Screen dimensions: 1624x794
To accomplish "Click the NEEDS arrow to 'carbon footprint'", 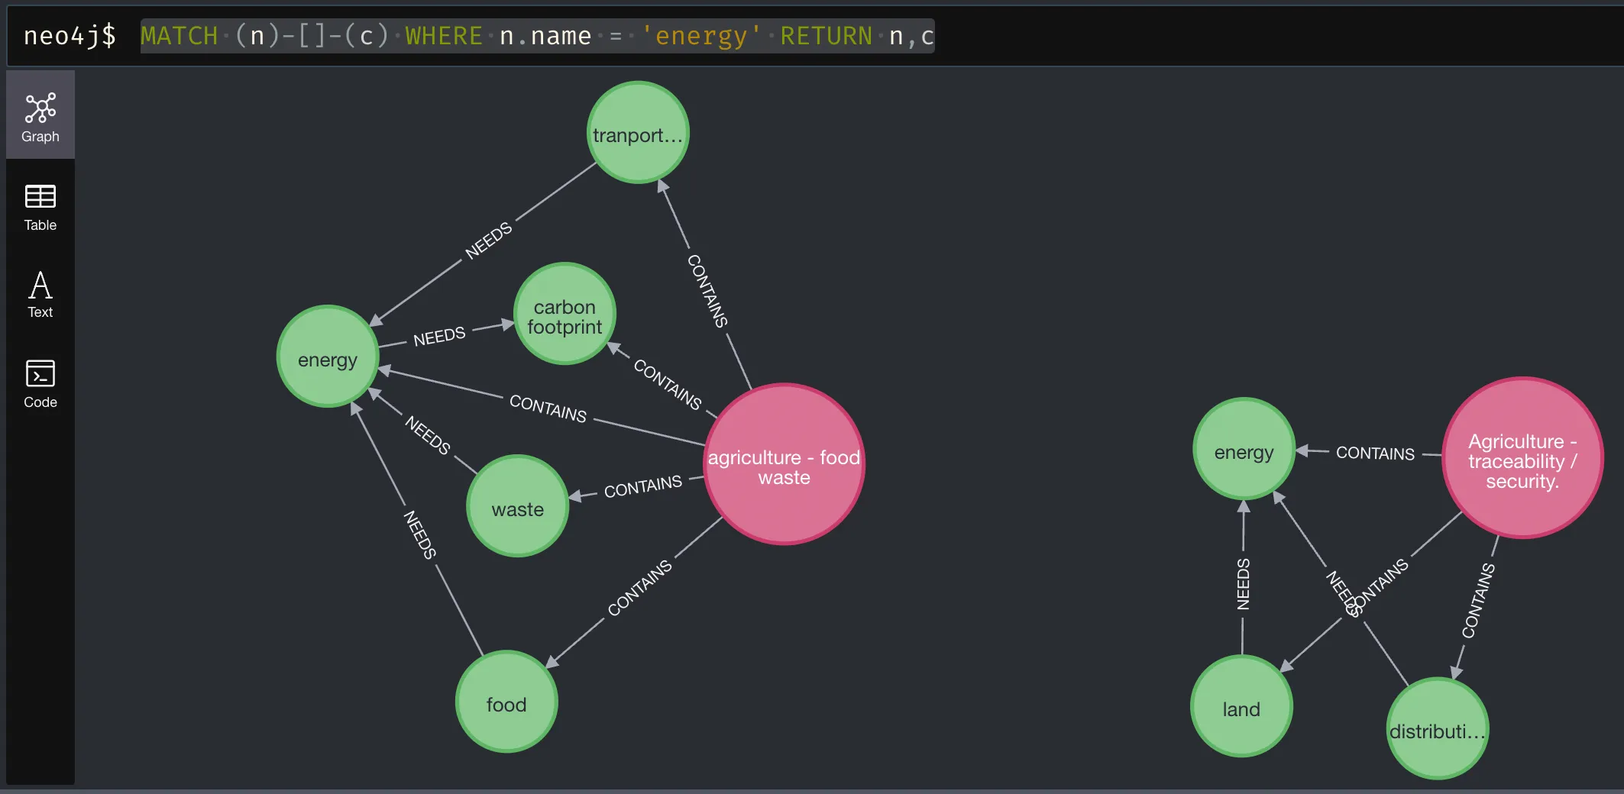I will pyautogui.click(x=438, y=334).
